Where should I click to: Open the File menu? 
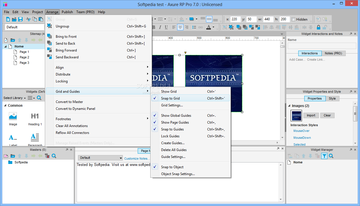[x=7, y=12]
